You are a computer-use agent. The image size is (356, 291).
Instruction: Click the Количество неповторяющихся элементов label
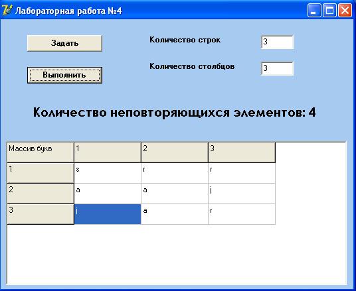[175, 113]
